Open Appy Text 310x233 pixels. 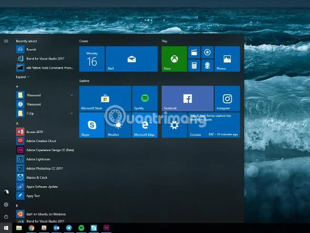point(45,196)
